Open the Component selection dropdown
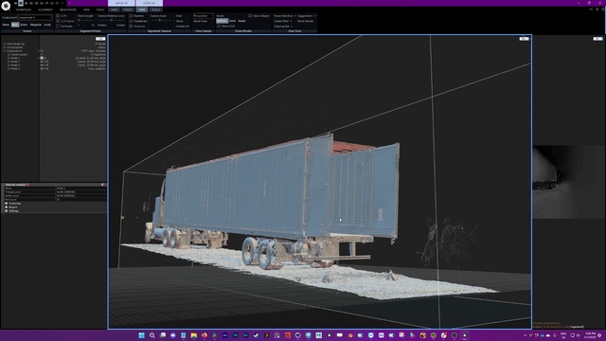606x341 pixels. [35, 17]
